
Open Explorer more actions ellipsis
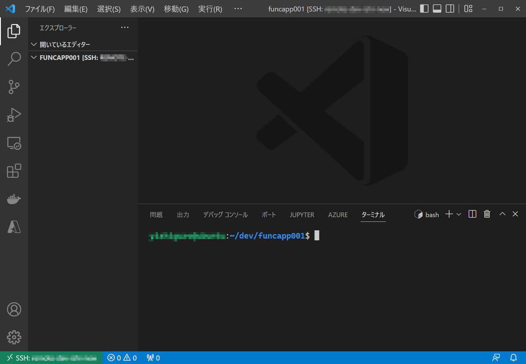(125, 28)
